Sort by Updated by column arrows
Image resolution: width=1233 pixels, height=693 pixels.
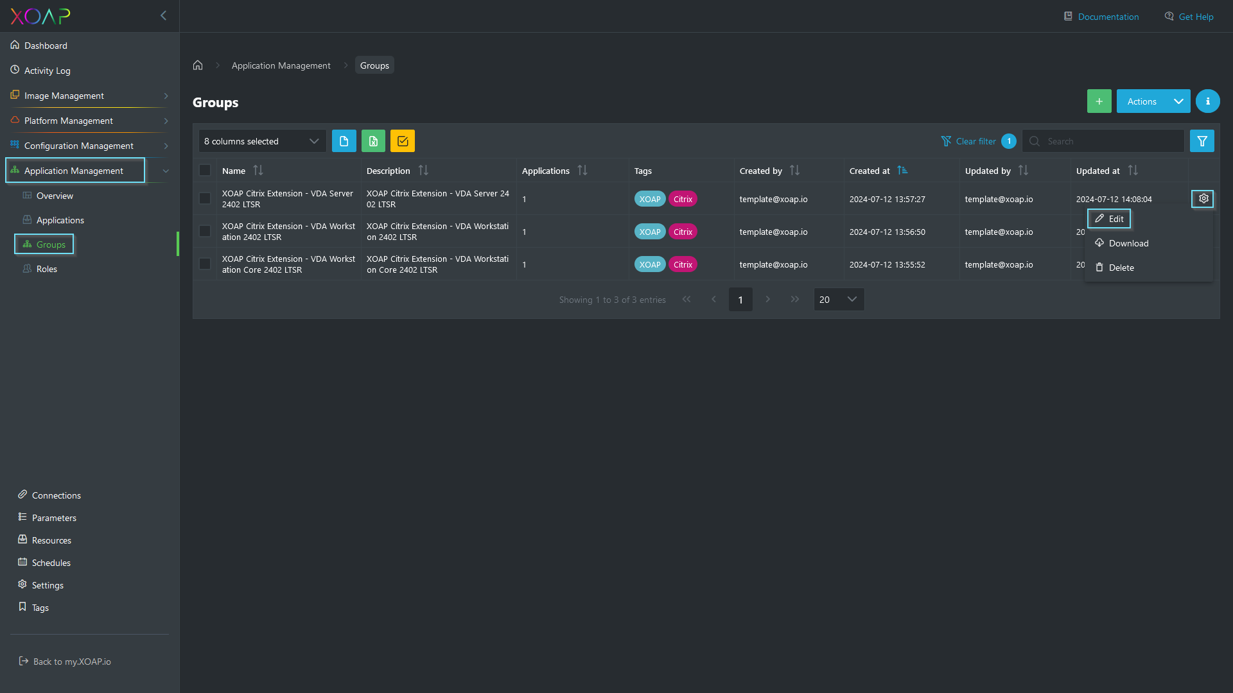coord(1023,171)
